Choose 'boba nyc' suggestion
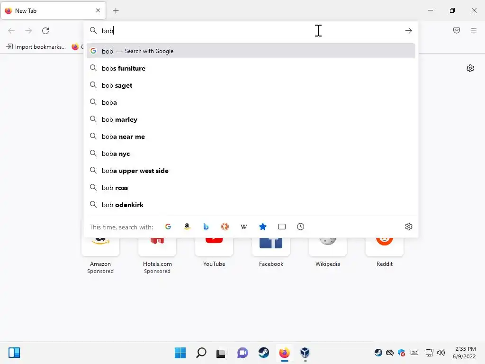 (x=251, y=154)
